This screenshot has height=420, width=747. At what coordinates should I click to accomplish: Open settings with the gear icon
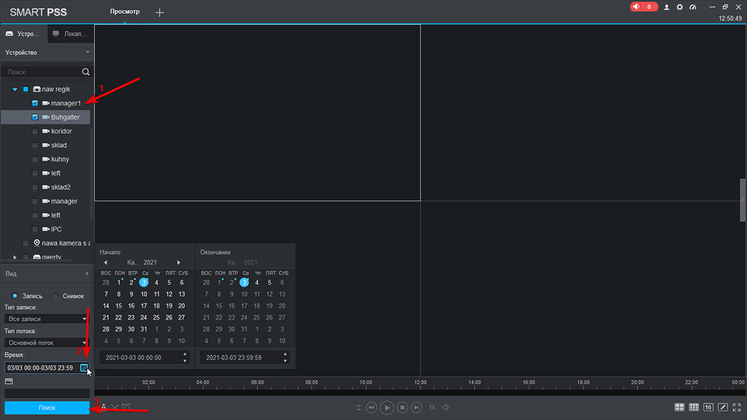tap(680, 7)
